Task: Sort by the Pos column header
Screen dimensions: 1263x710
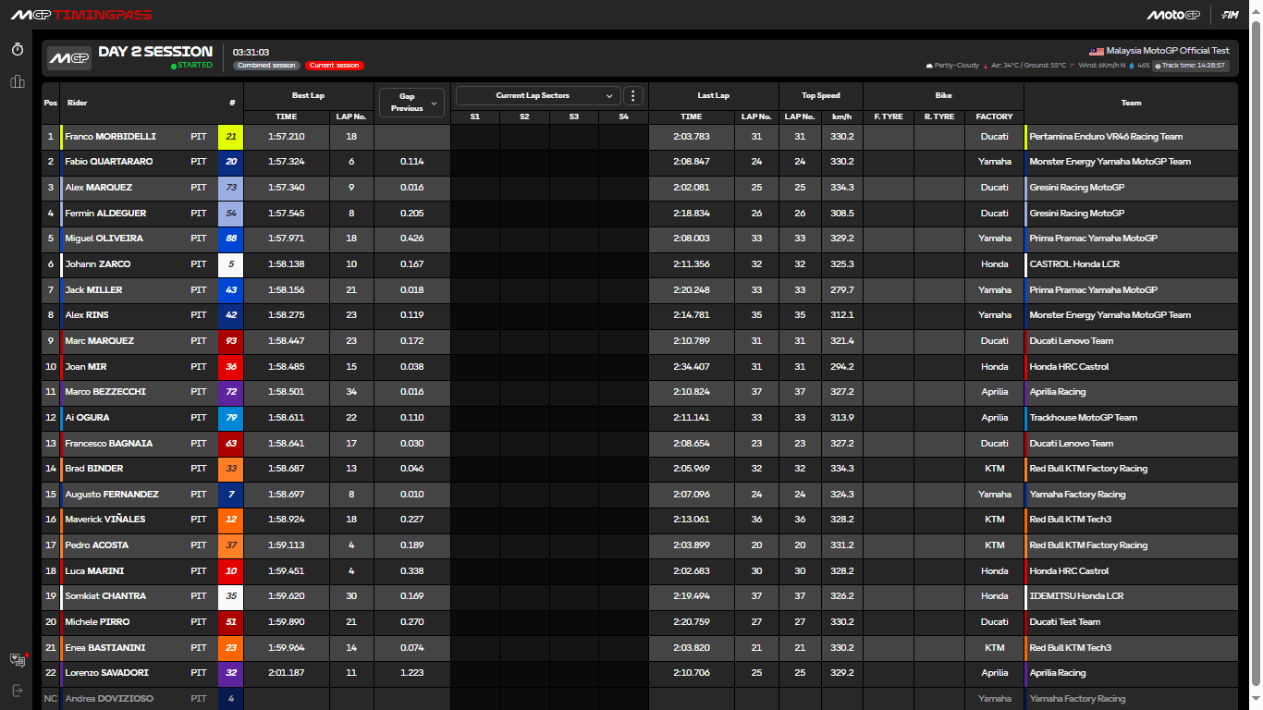Action: (51, 103)
